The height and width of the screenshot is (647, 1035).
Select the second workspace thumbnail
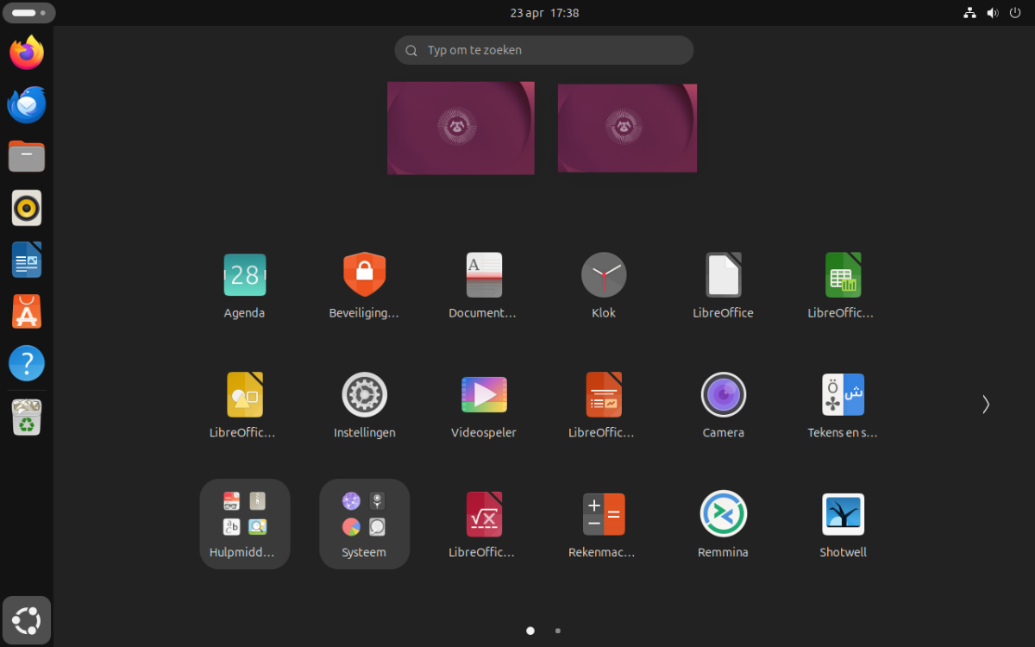[627, 128]
